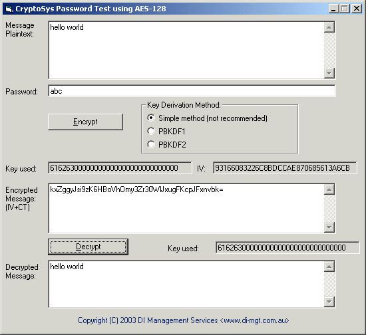Click the CryptoSys title bar application icon

(x=9, y=9)
